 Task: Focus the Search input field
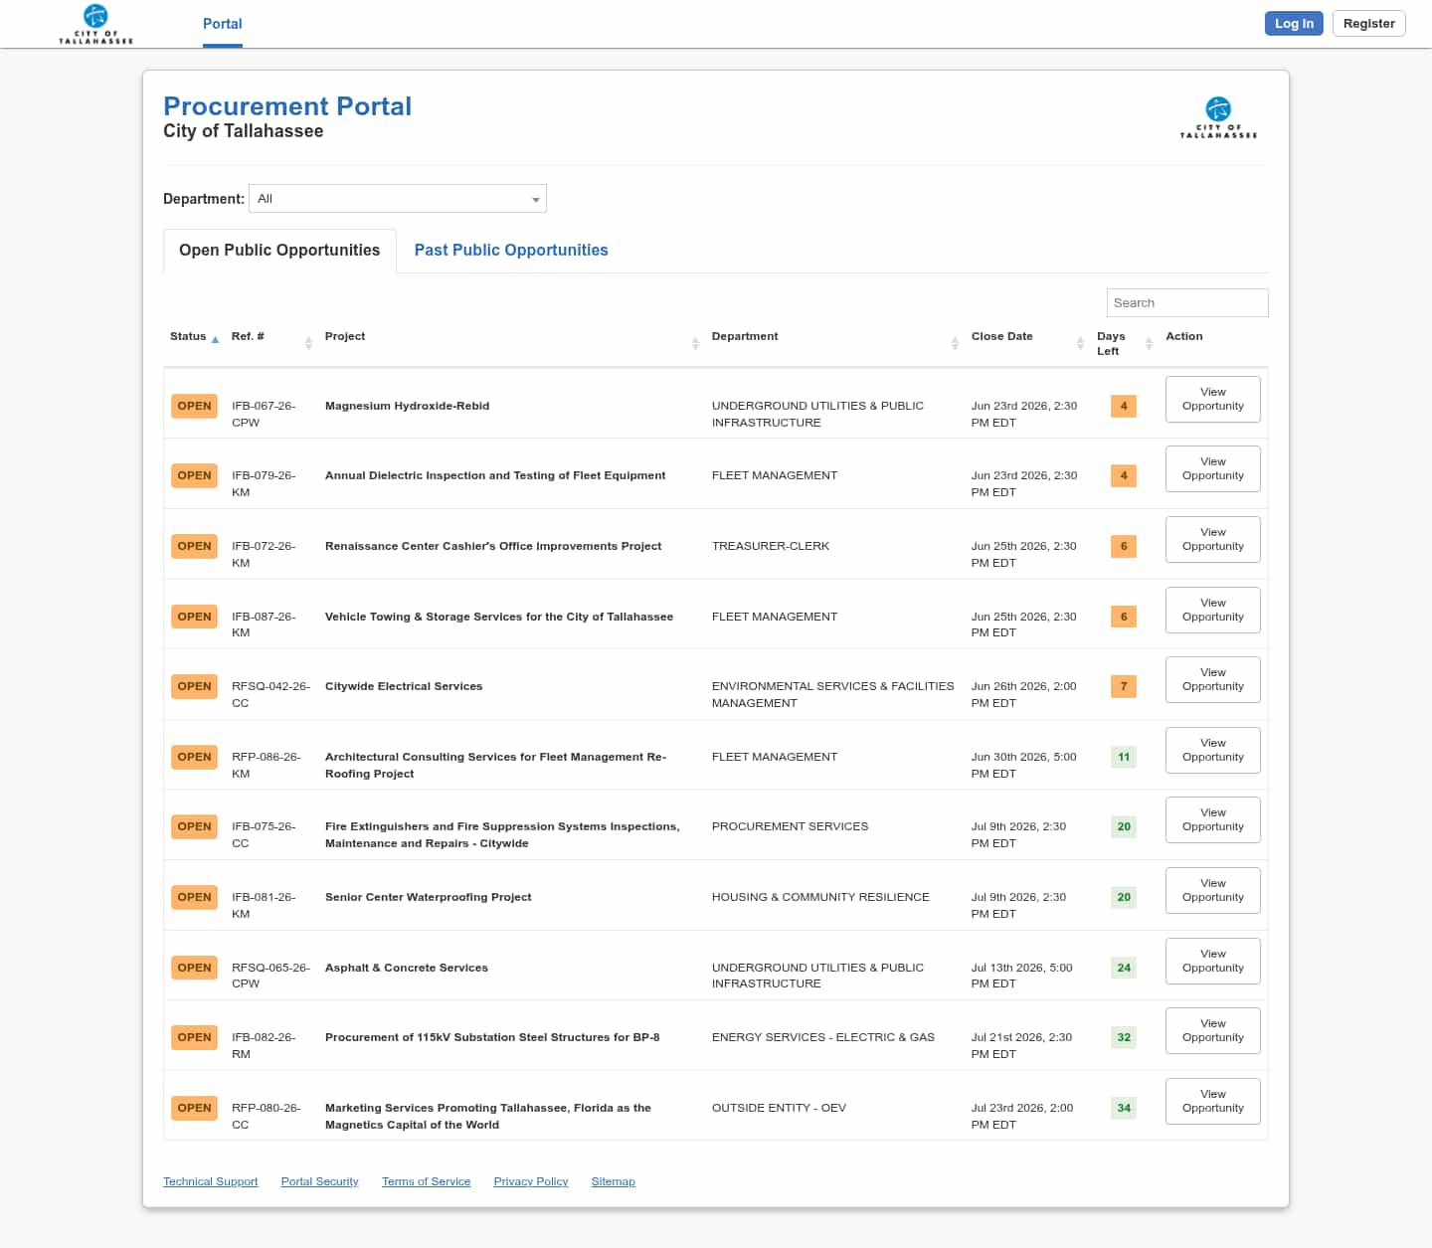(x=1187, y=303)
